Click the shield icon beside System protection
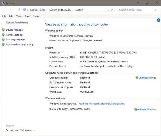Viewport: 161px width, 136px height. coord(3,40)
